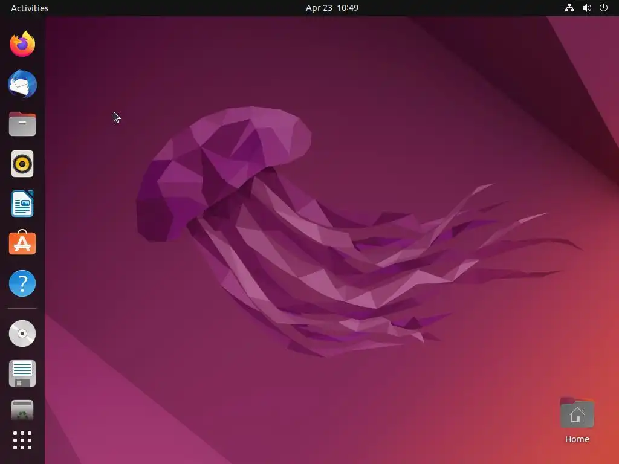The height and width of the screenshot is (464, 619).
Task: Launch Firefox from the dock
Action: 22,43
